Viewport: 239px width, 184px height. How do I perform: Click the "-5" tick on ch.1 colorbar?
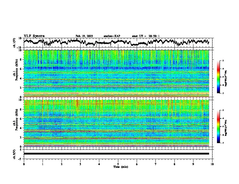[222, 77]
